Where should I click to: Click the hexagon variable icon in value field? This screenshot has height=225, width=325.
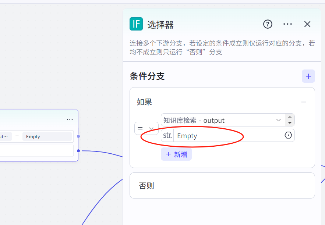click(288, 135)
